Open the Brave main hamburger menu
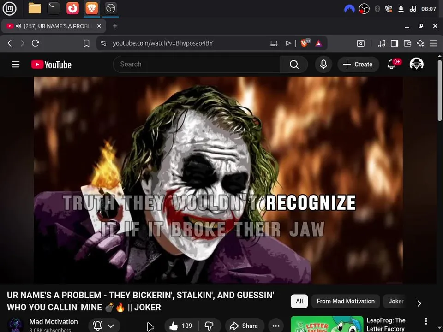The width and height of the screenshot is (443, 332). pos(433,43)
